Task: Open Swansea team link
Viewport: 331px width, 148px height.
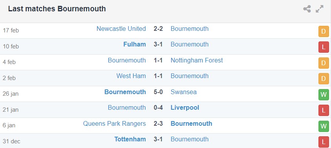Action: coord(184,92)
